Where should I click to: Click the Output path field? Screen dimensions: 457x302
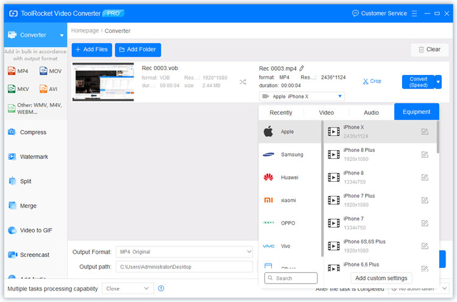tap(184, 267)
